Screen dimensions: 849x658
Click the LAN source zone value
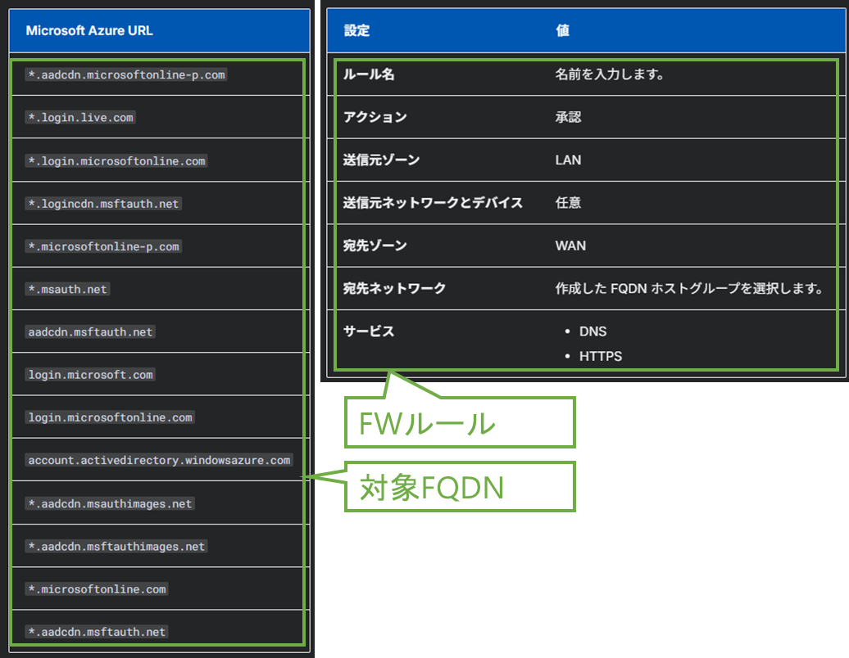568,160
